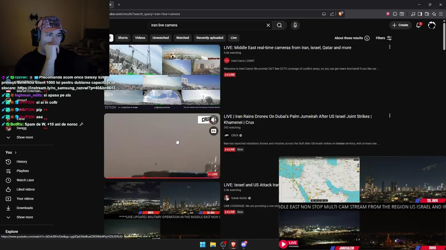Image resolution: width=446 pixels, height=250 pixels.
Task: Open the Brave Wallet icon
Action: pyautogui.click(x=427, y=14)
